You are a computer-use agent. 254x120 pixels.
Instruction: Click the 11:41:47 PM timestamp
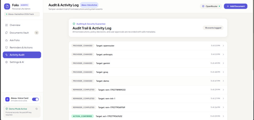pyautogui.click(x=215, y=81)
